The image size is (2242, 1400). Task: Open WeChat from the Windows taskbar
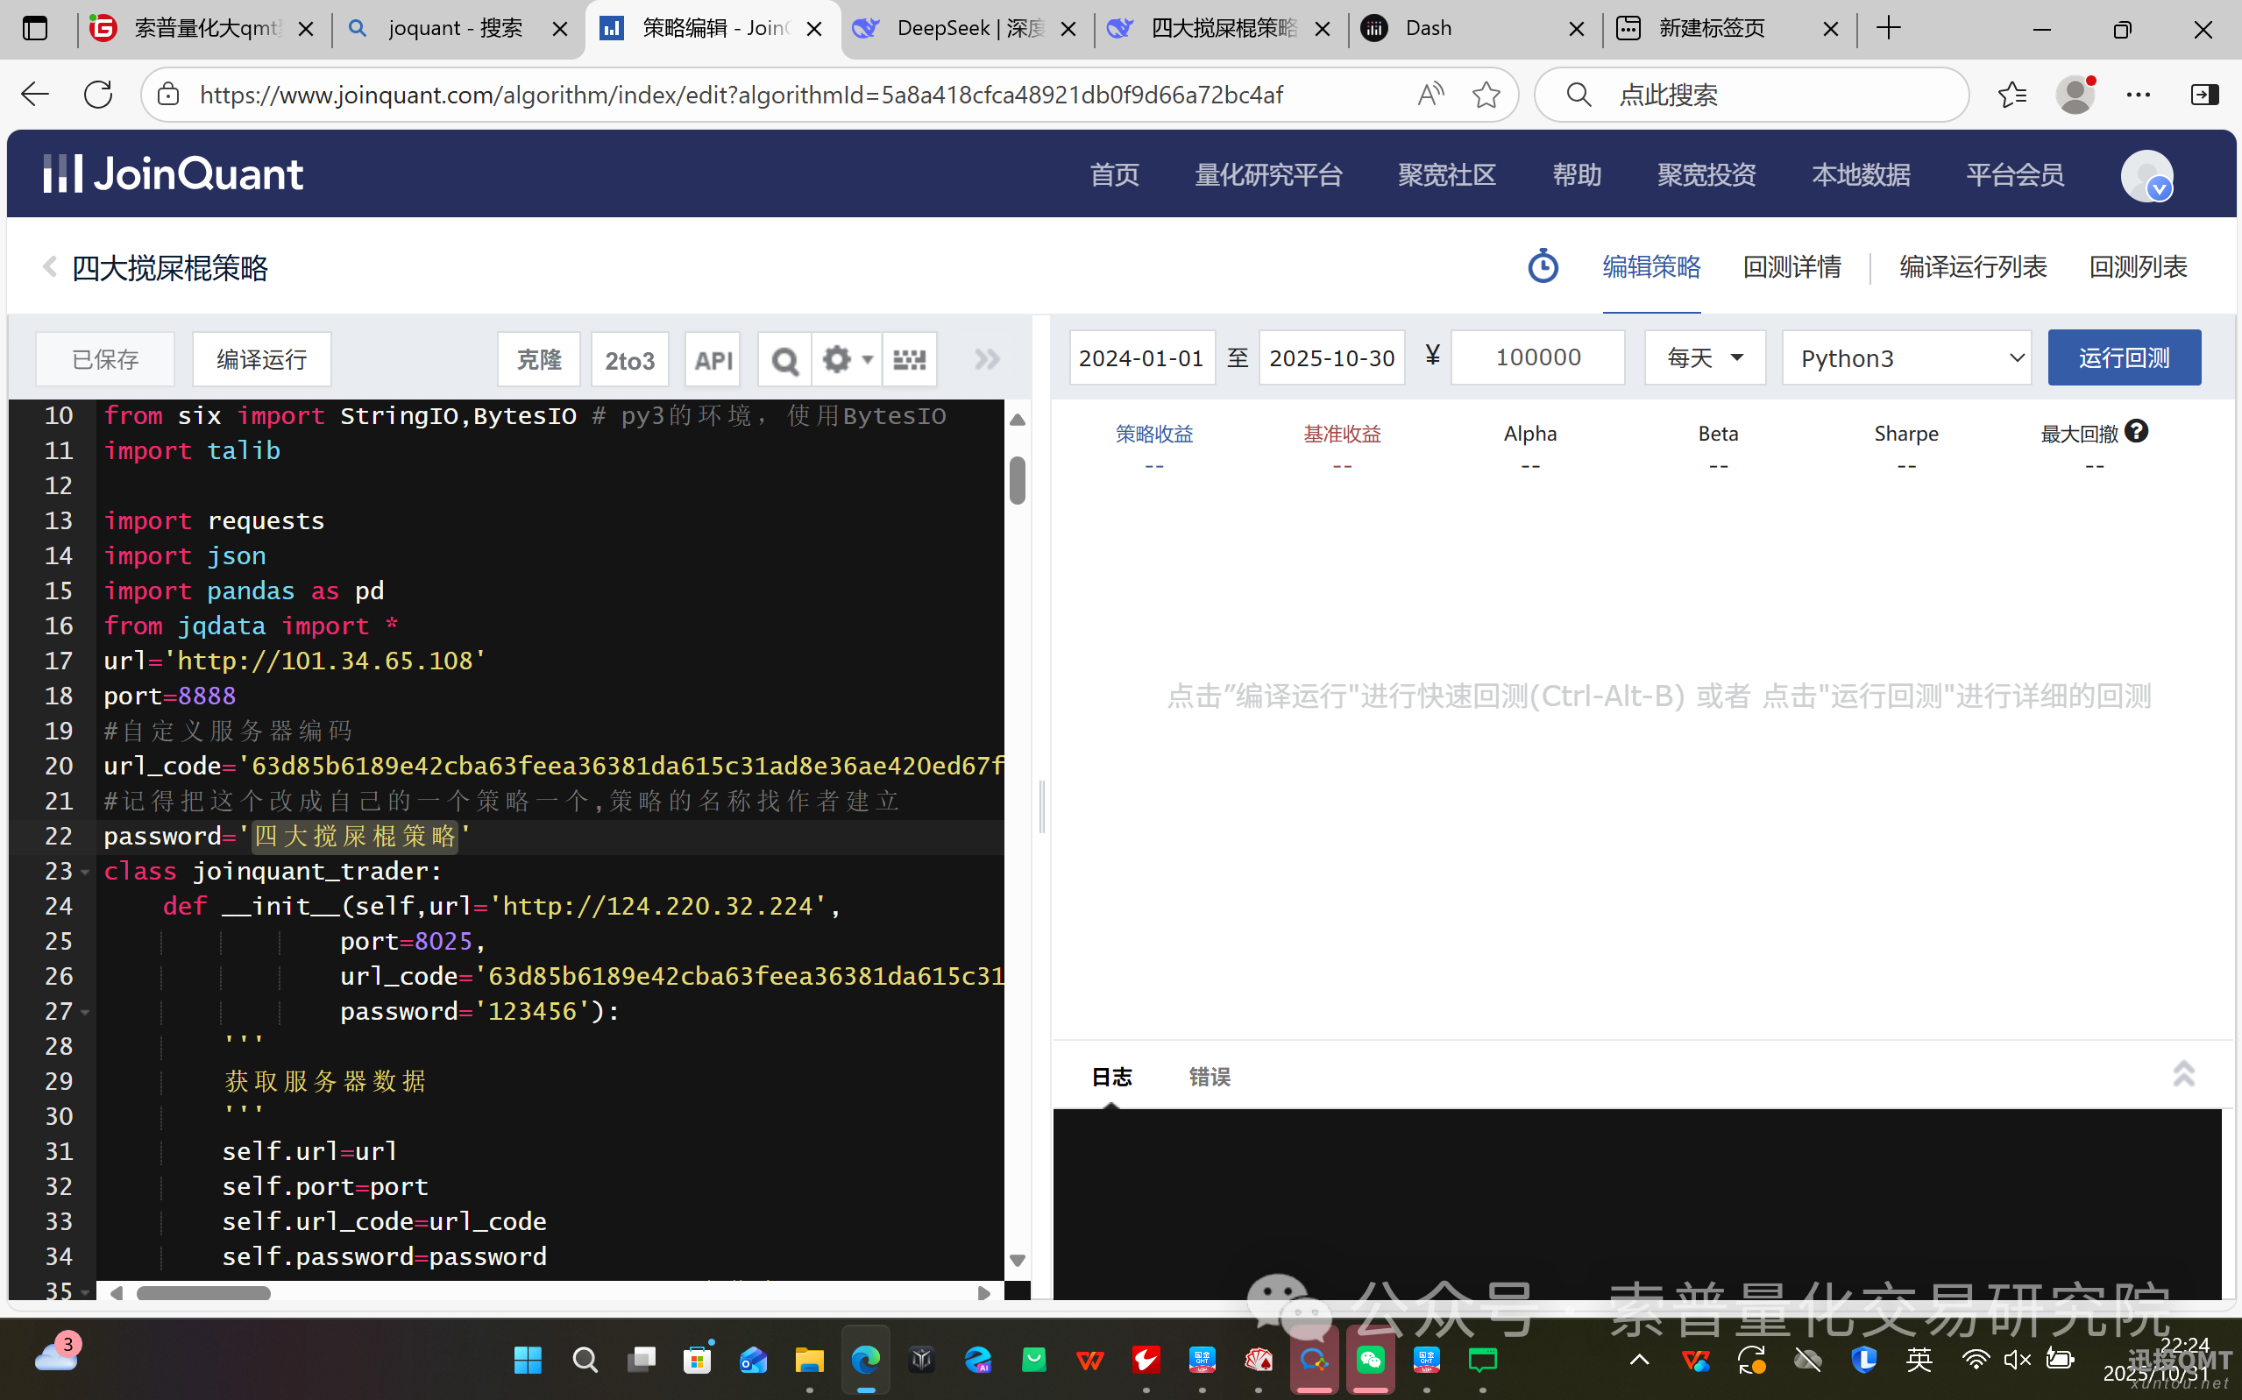tap(1371, 1359)
